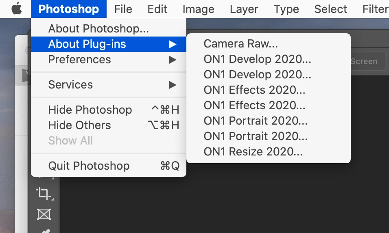Select the Crop tool in the toolbar

[x=44, y=193]
